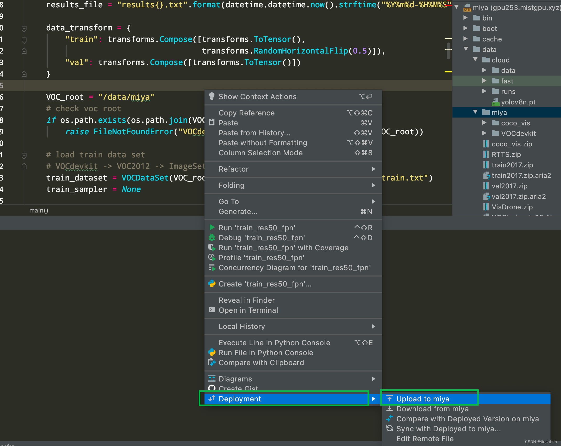Select Reveal in Finder
Viewport: 561px width, 446px height.
[x=293, y=300]
